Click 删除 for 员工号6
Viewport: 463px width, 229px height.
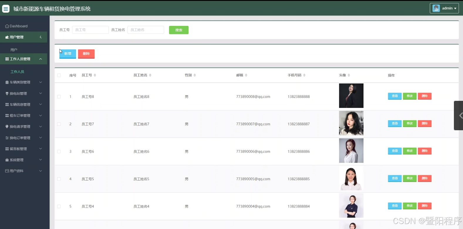pyautogui.click(x=425, y=151)
